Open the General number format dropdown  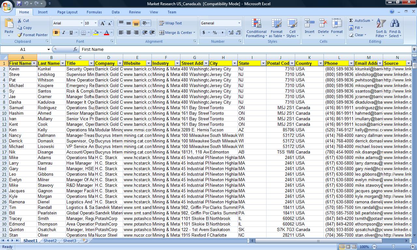pyautogui.click(x=239, y=23)
